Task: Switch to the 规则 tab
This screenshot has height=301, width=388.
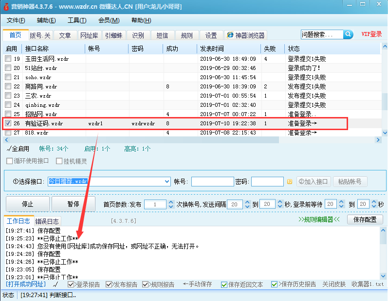Action: 186,35
